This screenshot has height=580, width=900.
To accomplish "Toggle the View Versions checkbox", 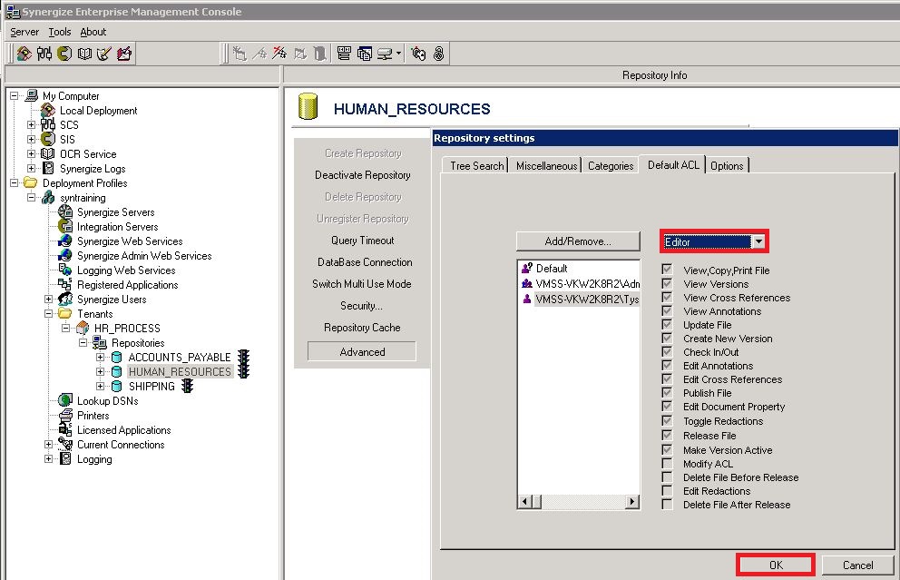I will click(x=667, y=283).
